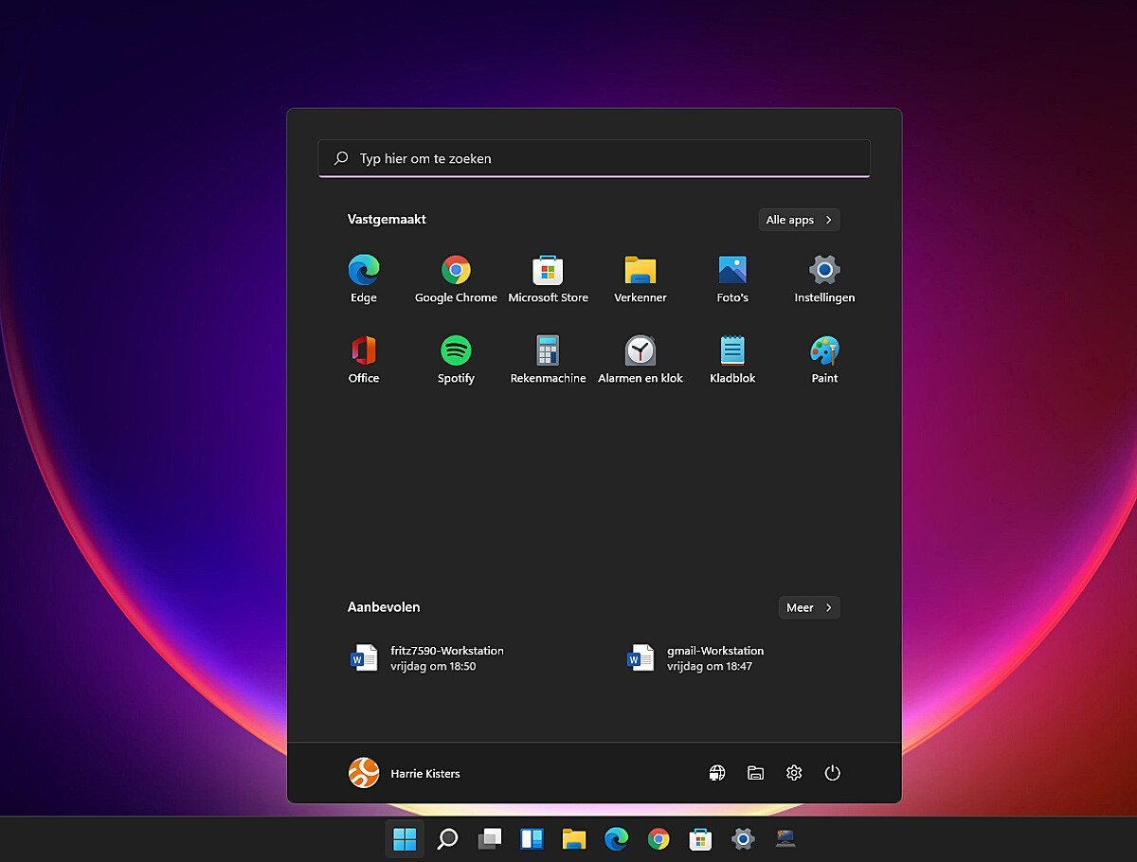Open File Explorer from taskbar
Screen dimensions: 1137x862
573,838
